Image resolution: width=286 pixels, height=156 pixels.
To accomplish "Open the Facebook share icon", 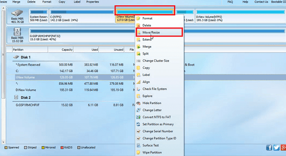I will (269, 147).
